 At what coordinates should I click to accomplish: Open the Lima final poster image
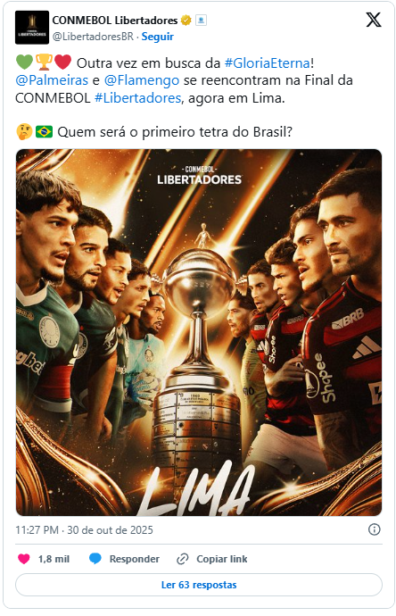pyautogui.click(x=199, y=332)
